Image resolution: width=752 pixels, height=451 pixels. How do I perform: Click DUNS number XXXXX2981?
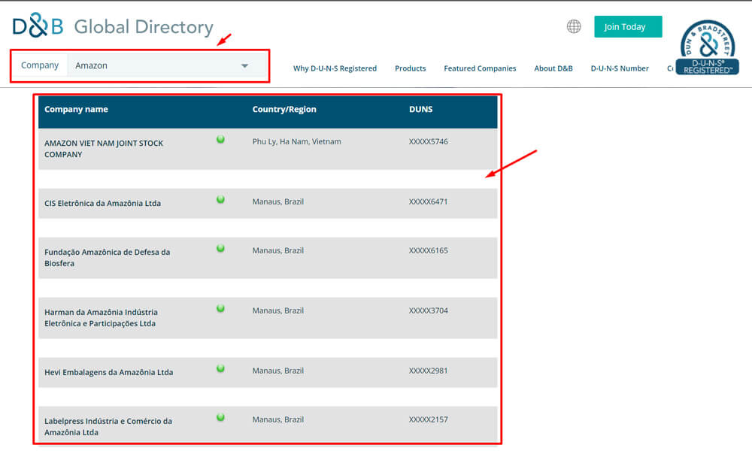tap(429, 371)
